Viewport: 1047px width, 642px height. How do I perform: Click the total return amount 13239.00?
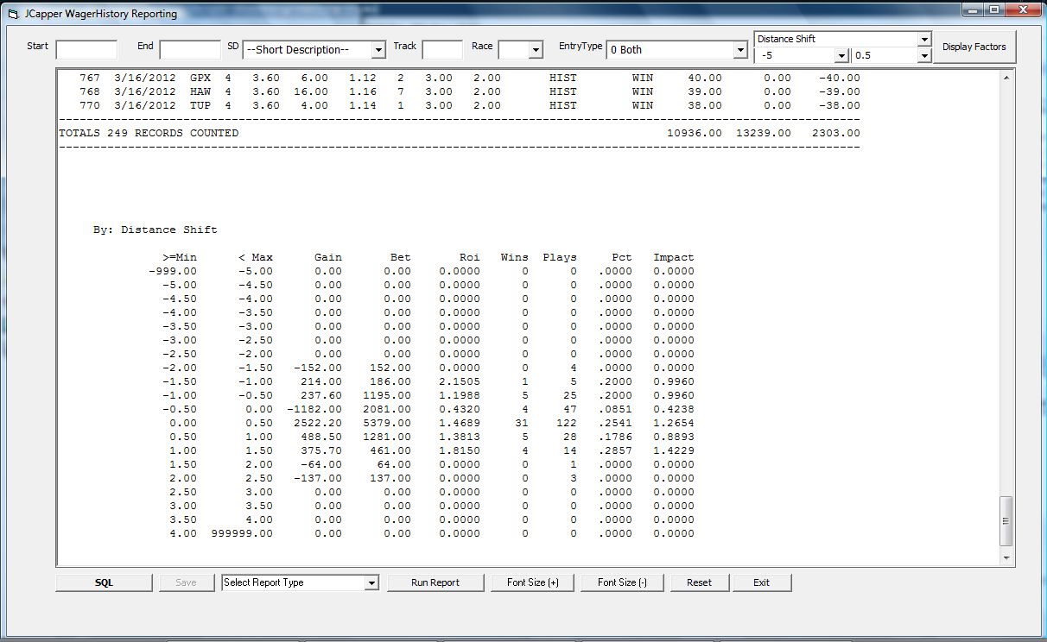pos(764,133)
